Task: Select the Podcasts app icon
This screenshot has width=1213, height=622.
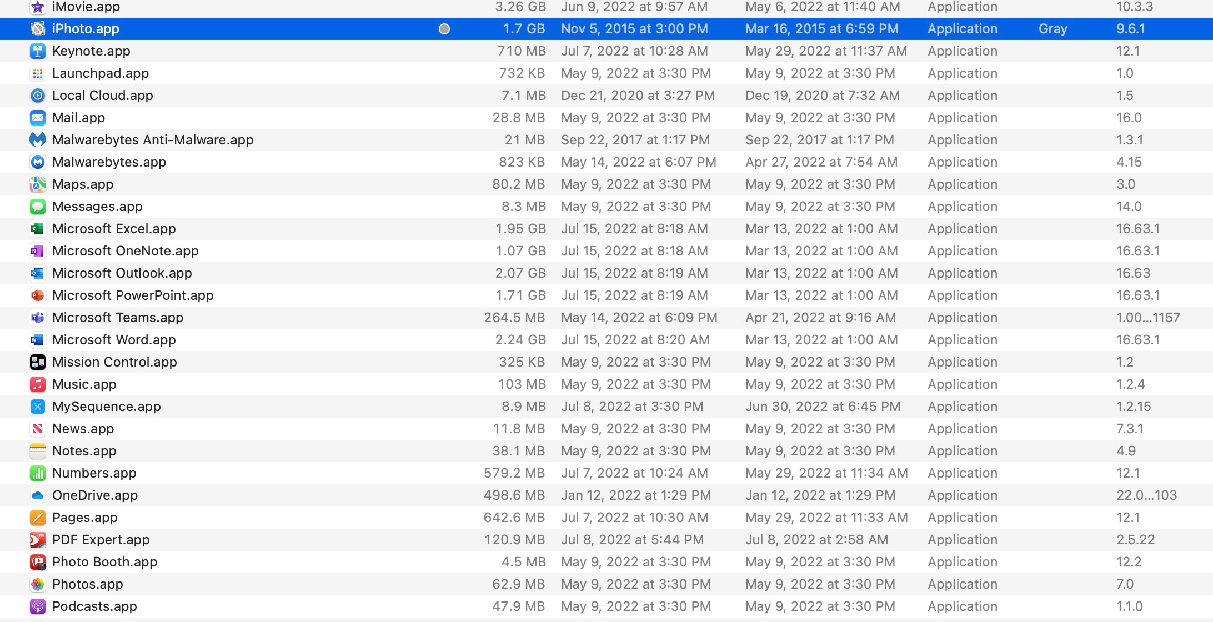Action: pyautogui.click(x=37, y=606)
